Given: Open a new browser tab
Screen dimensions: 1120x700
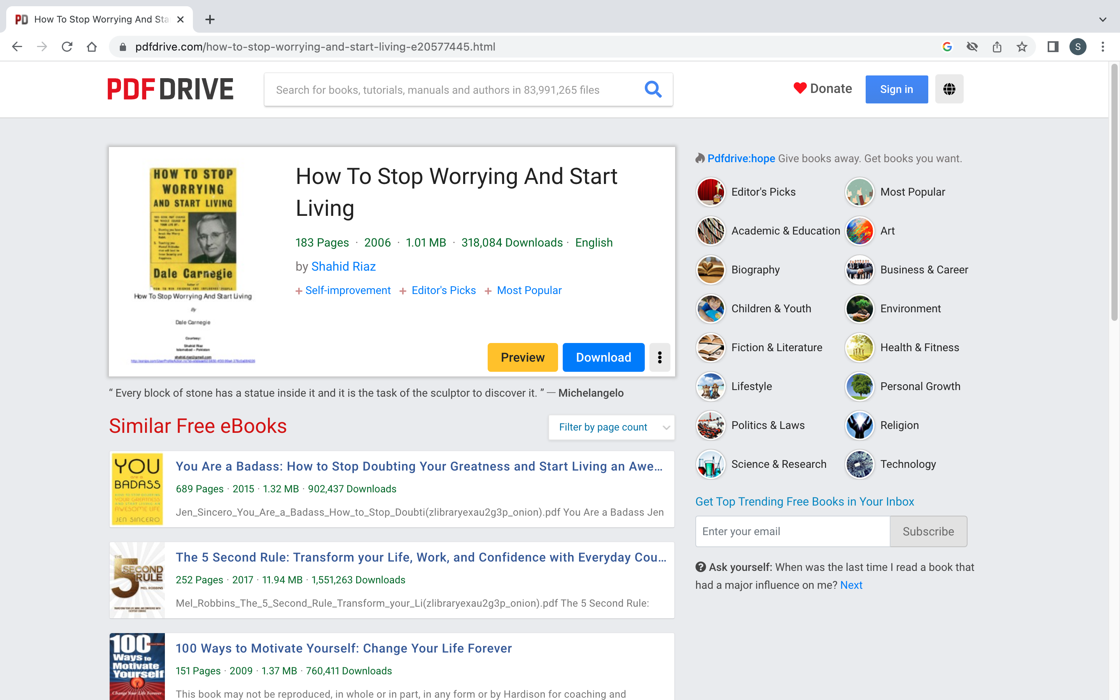Looking at the screenshot, I should pos(210,19).
